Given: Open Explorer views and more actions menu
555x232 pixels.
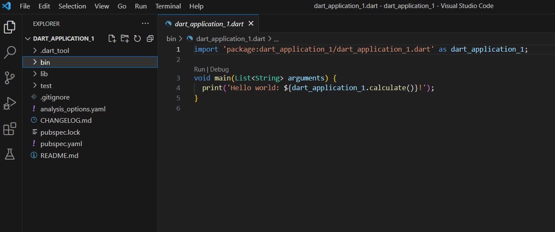Looking at the screenshot, I should click(x=145, y=24).
